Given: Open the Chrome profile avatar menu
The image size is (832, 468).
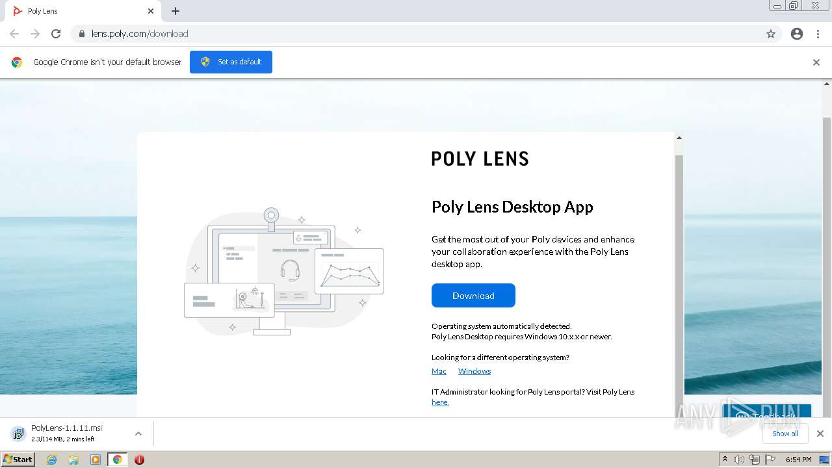Looking at the screenshot, I should click(797, 34).
